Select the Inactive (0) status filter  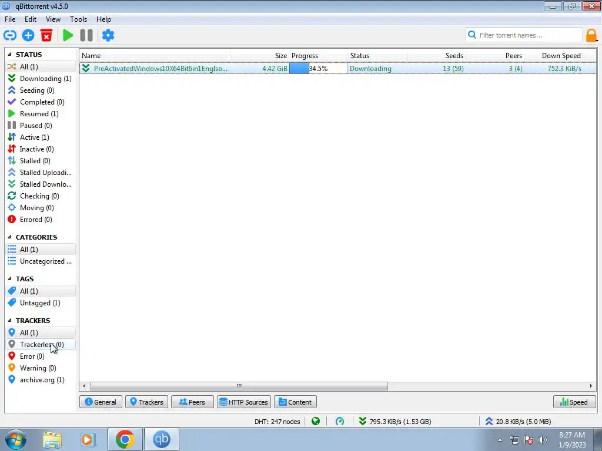pyautogui.click(x=41, y=149)
